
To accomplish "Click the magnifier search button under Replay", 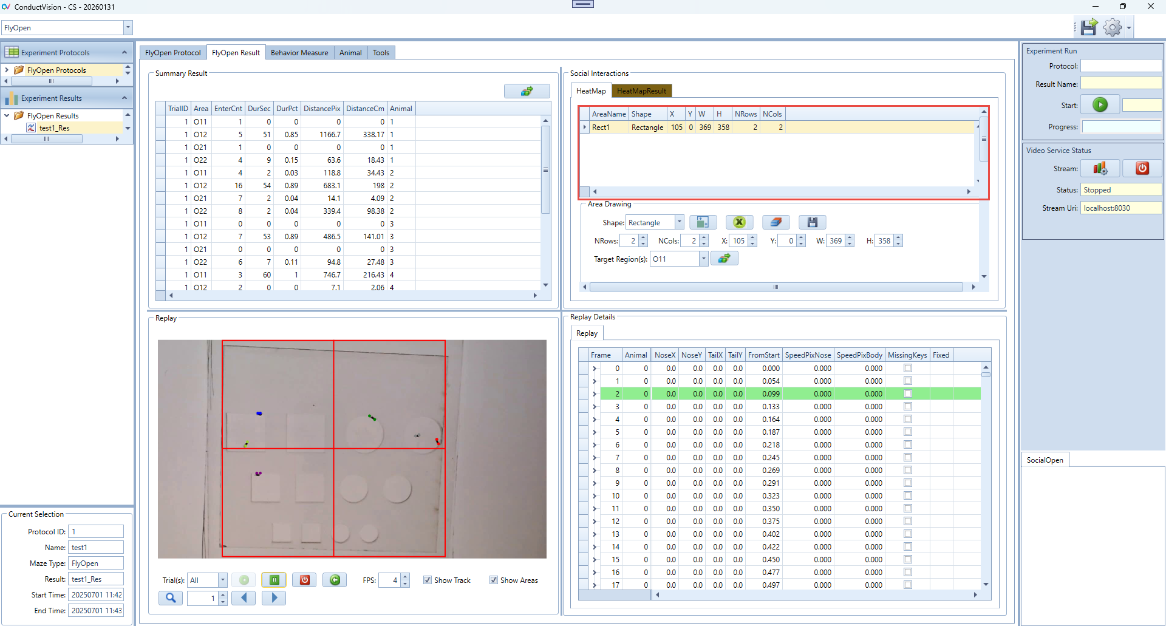I will 171,598.
